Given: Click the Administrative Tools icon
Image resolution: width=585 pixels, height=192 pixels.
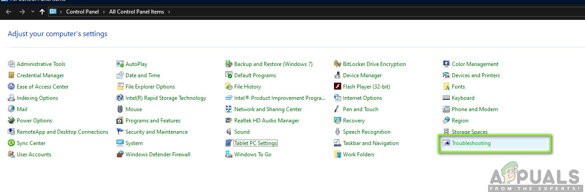Looking at the screenshot, I should 11,64.
